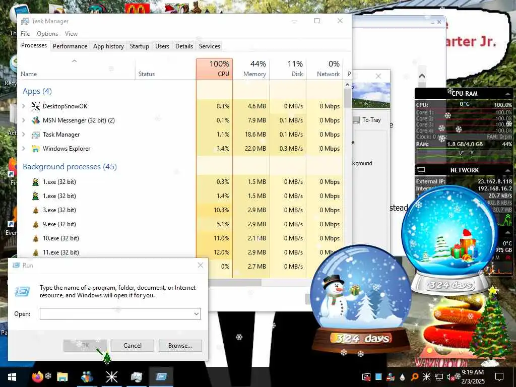Viewport: 516px width, 387px height.
Task: Click Cancel in the Run dialog
Action: (133, 346)
